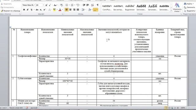The image size is (196, 110).
Task: Toggle superscript formatting
Action: (44, 9)
